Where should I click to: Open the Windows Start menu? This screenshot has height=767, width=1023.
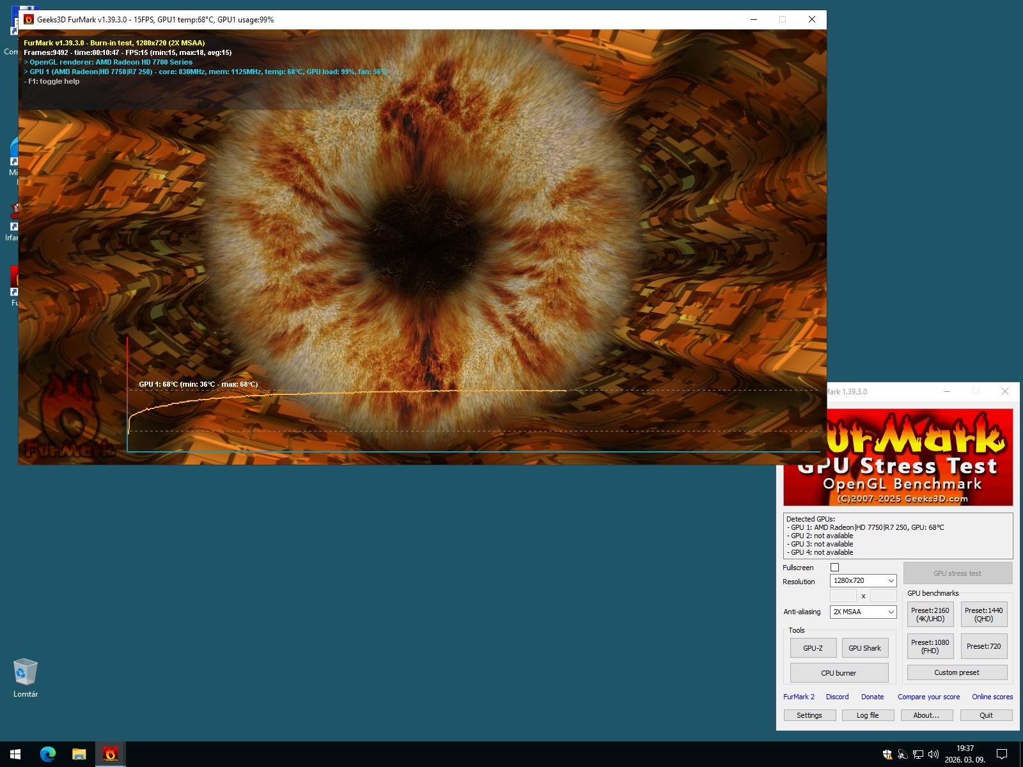15,754
